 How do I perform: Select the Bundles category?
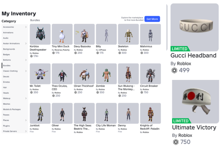point(7,65)
